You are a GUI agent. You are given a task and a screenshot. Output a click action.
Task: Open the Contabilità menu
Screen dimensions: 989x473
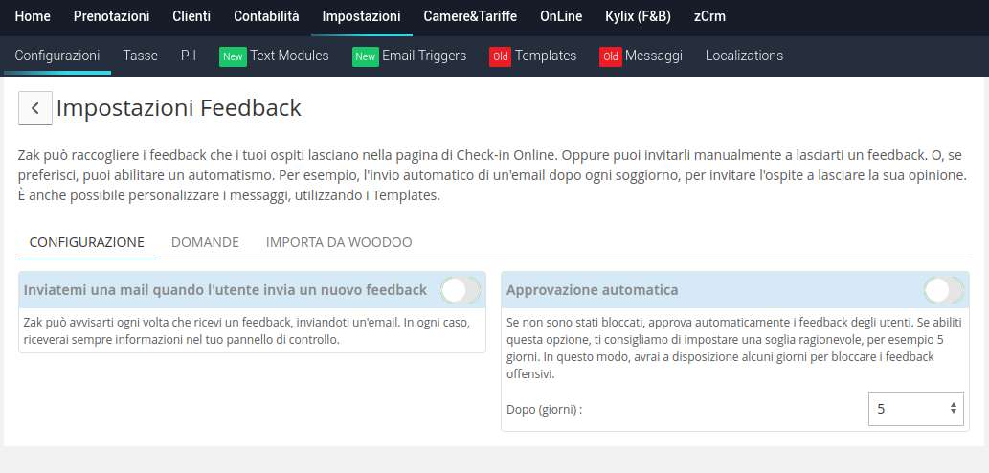coord(266,17)
